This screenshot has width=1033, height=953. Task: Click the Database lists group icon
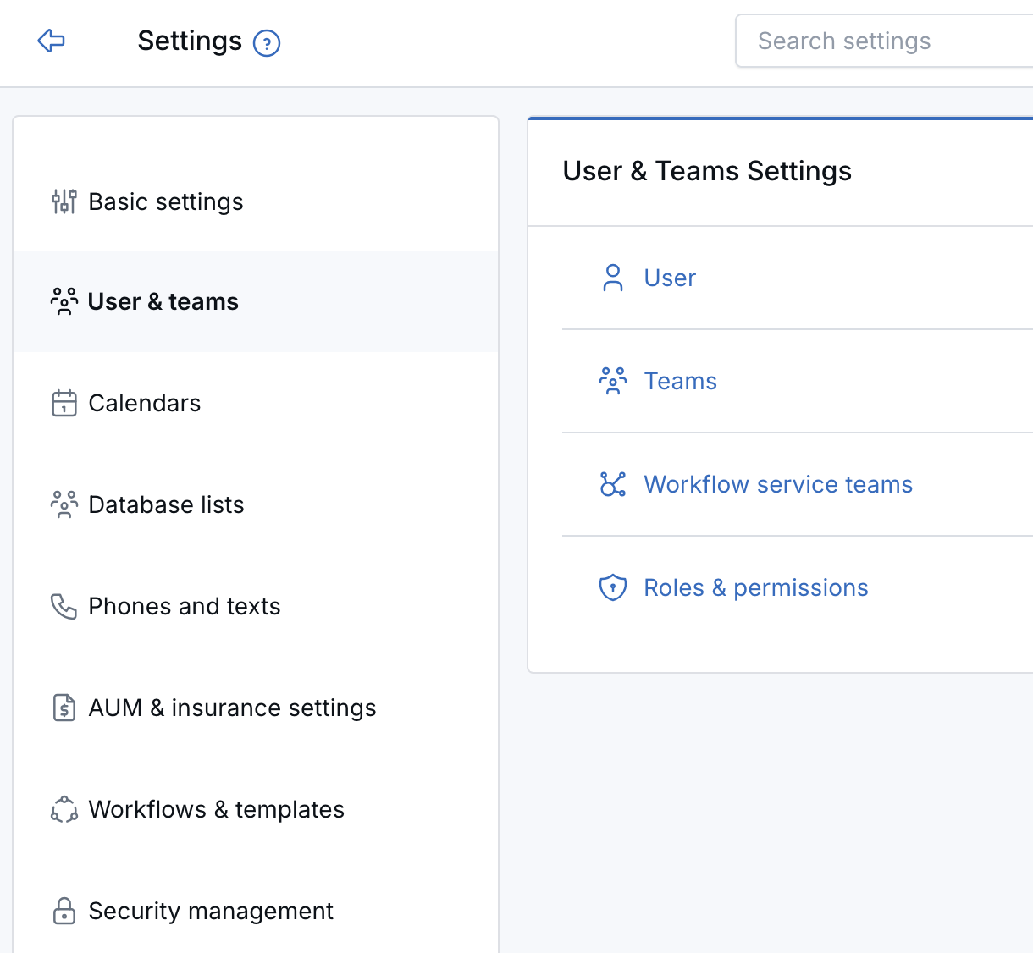64,504
